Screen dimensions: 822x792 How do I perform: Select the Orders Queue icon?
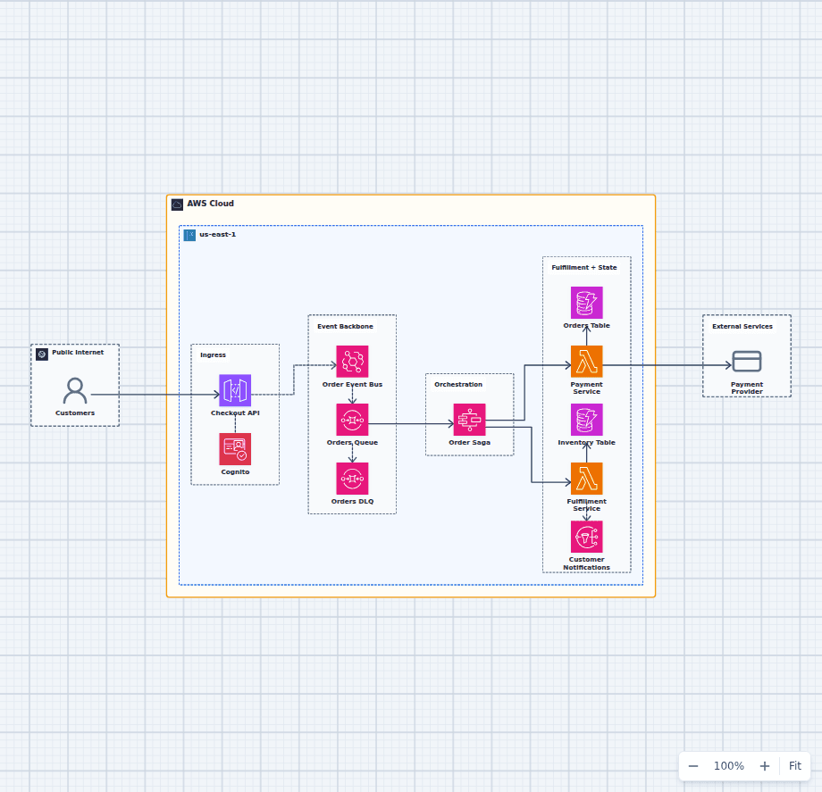click(x=352, y=420)
